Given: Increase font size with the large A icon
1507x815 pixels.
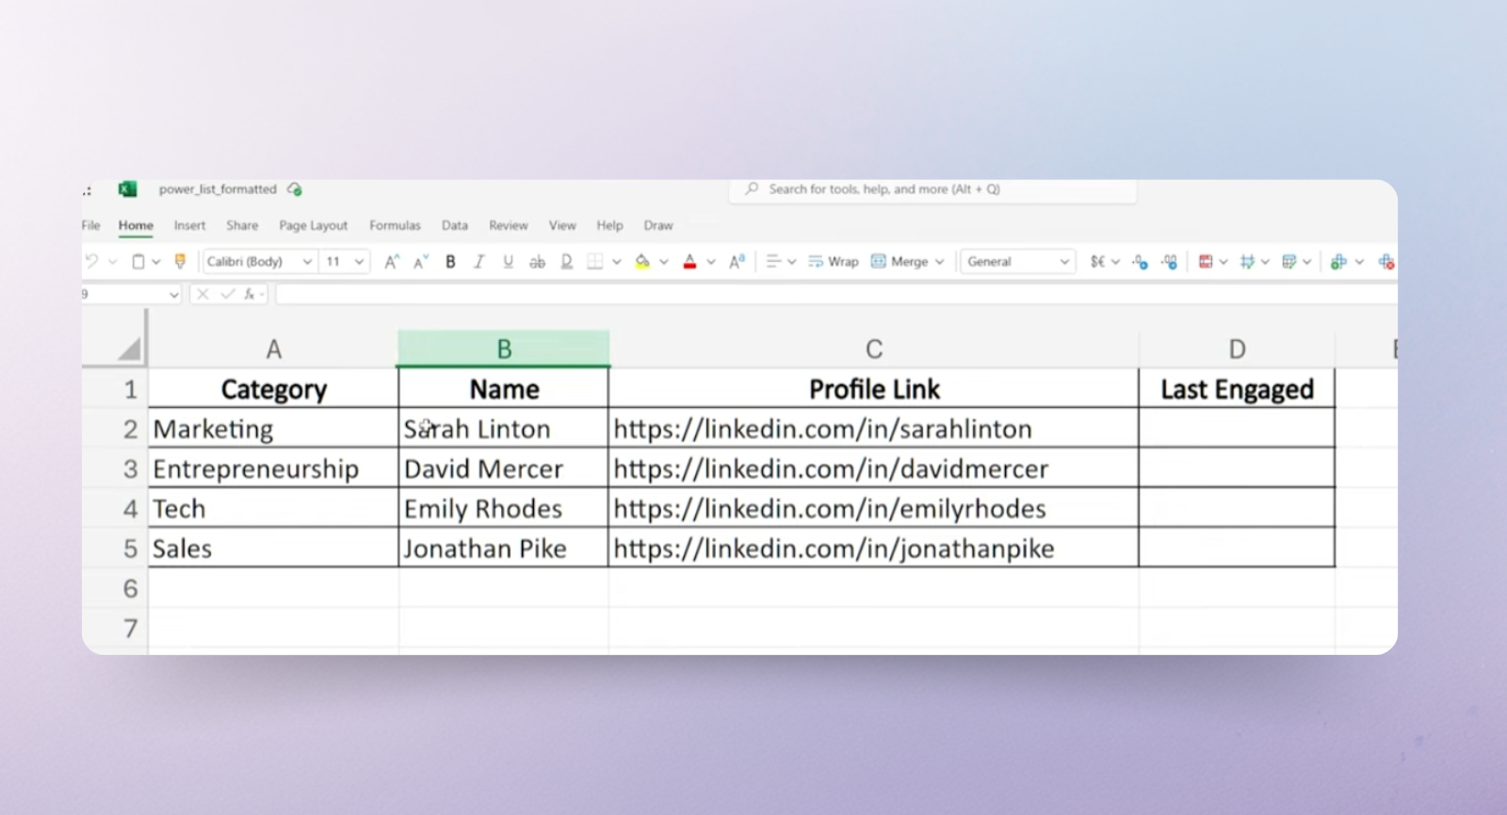Looking at the screenshot, I should (392, 261).
